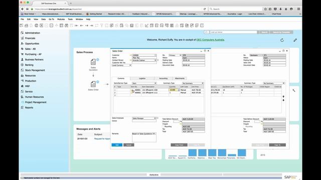Open the Local Currency dropdown
The image size is (321, 180).
(130, 65)
